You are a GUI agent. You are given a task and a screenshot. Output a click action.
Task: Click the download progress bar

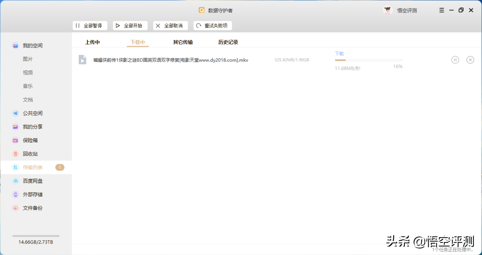coord(369,60)
